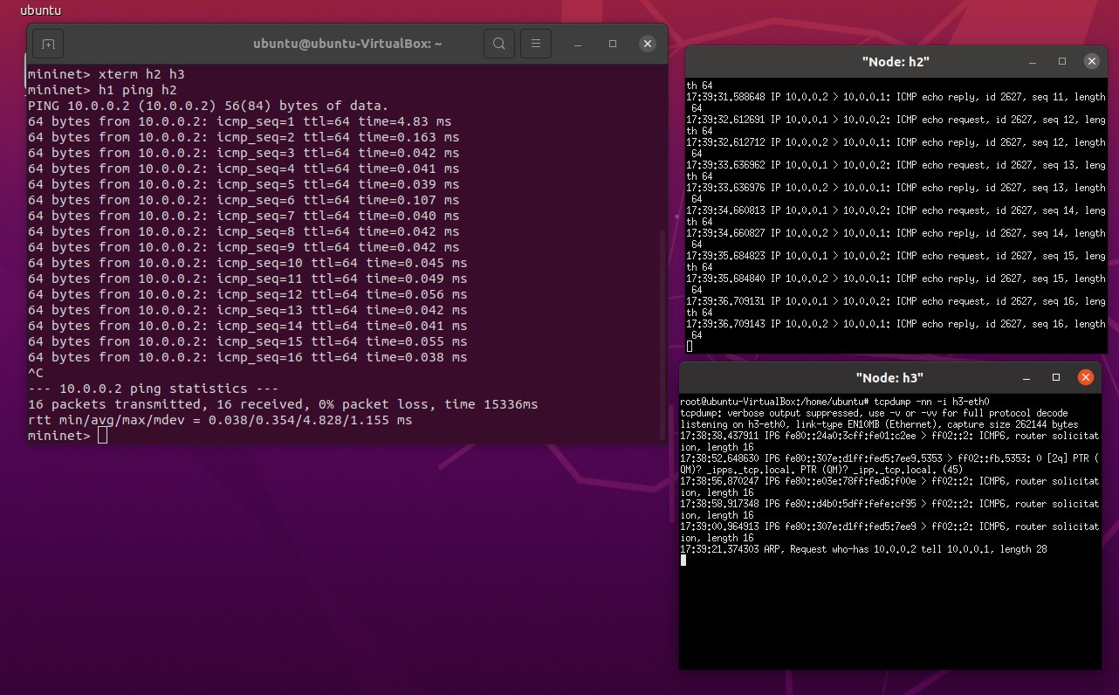Select the icmp_seq=2 ping reply line

coord(244,137)
